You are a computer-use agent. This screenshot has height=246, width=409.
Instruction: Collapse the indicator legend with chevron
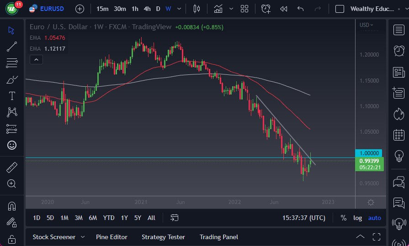coord(36,59)
